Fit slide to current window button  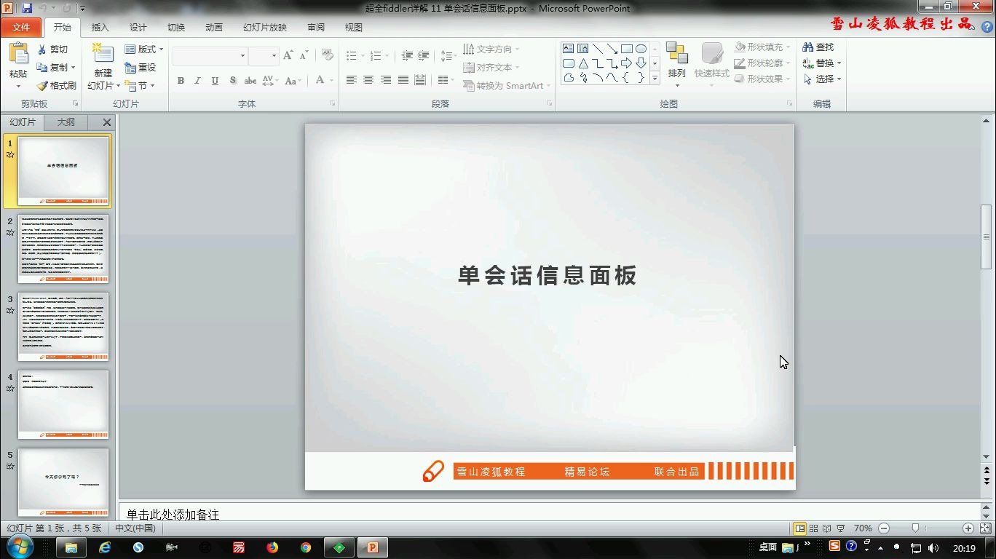(x=984, y=528)
